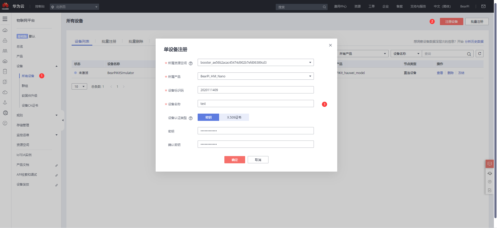Switch to the 批量注册 tab
This screenshot has width=497, height=228.
tap(109, 41)
